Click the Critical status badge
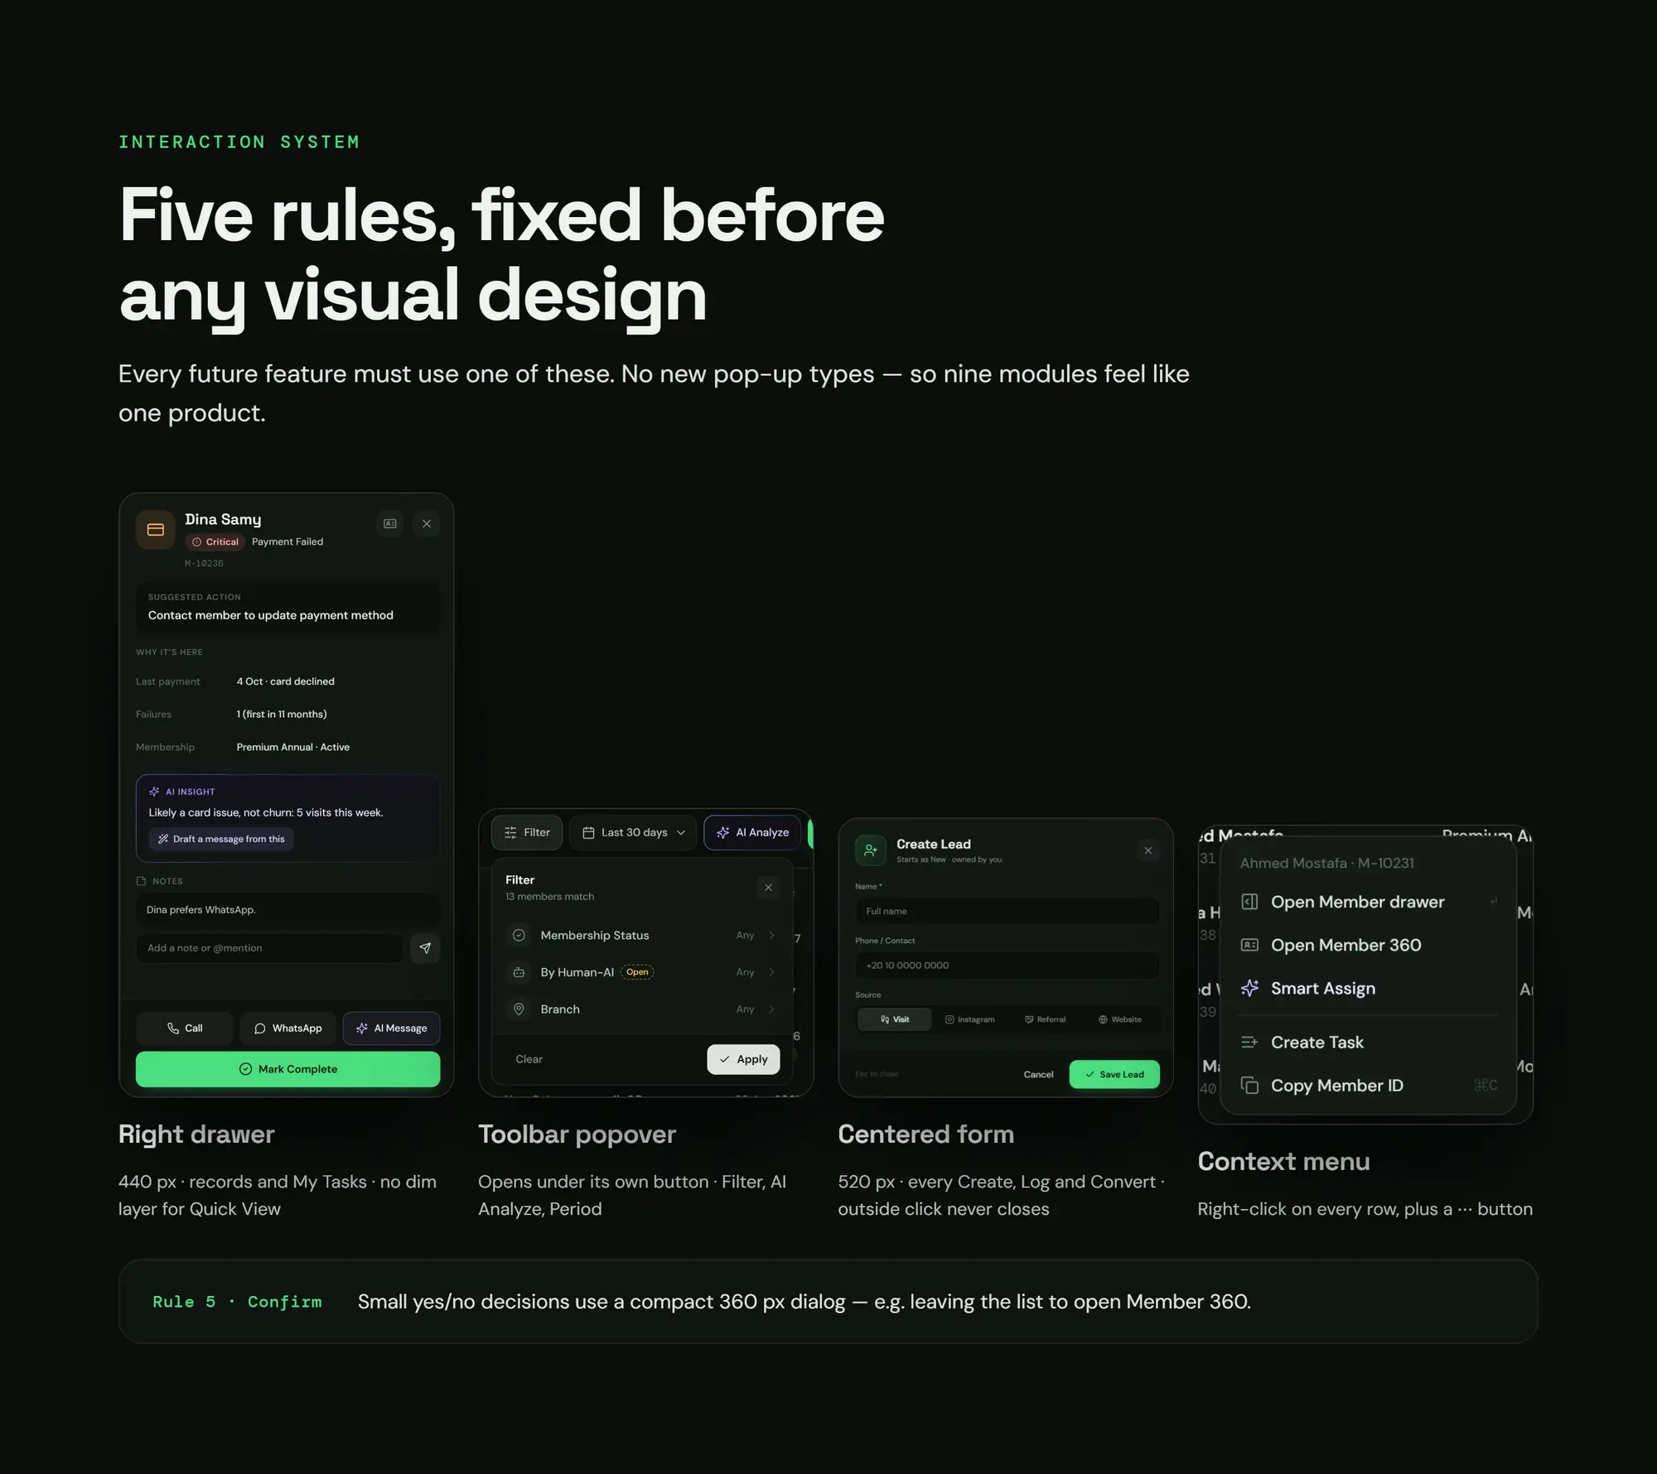1657x1474 pixels. tap(215, 542)
